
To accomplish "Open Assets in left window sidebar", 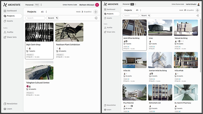I will pos(8,21).
